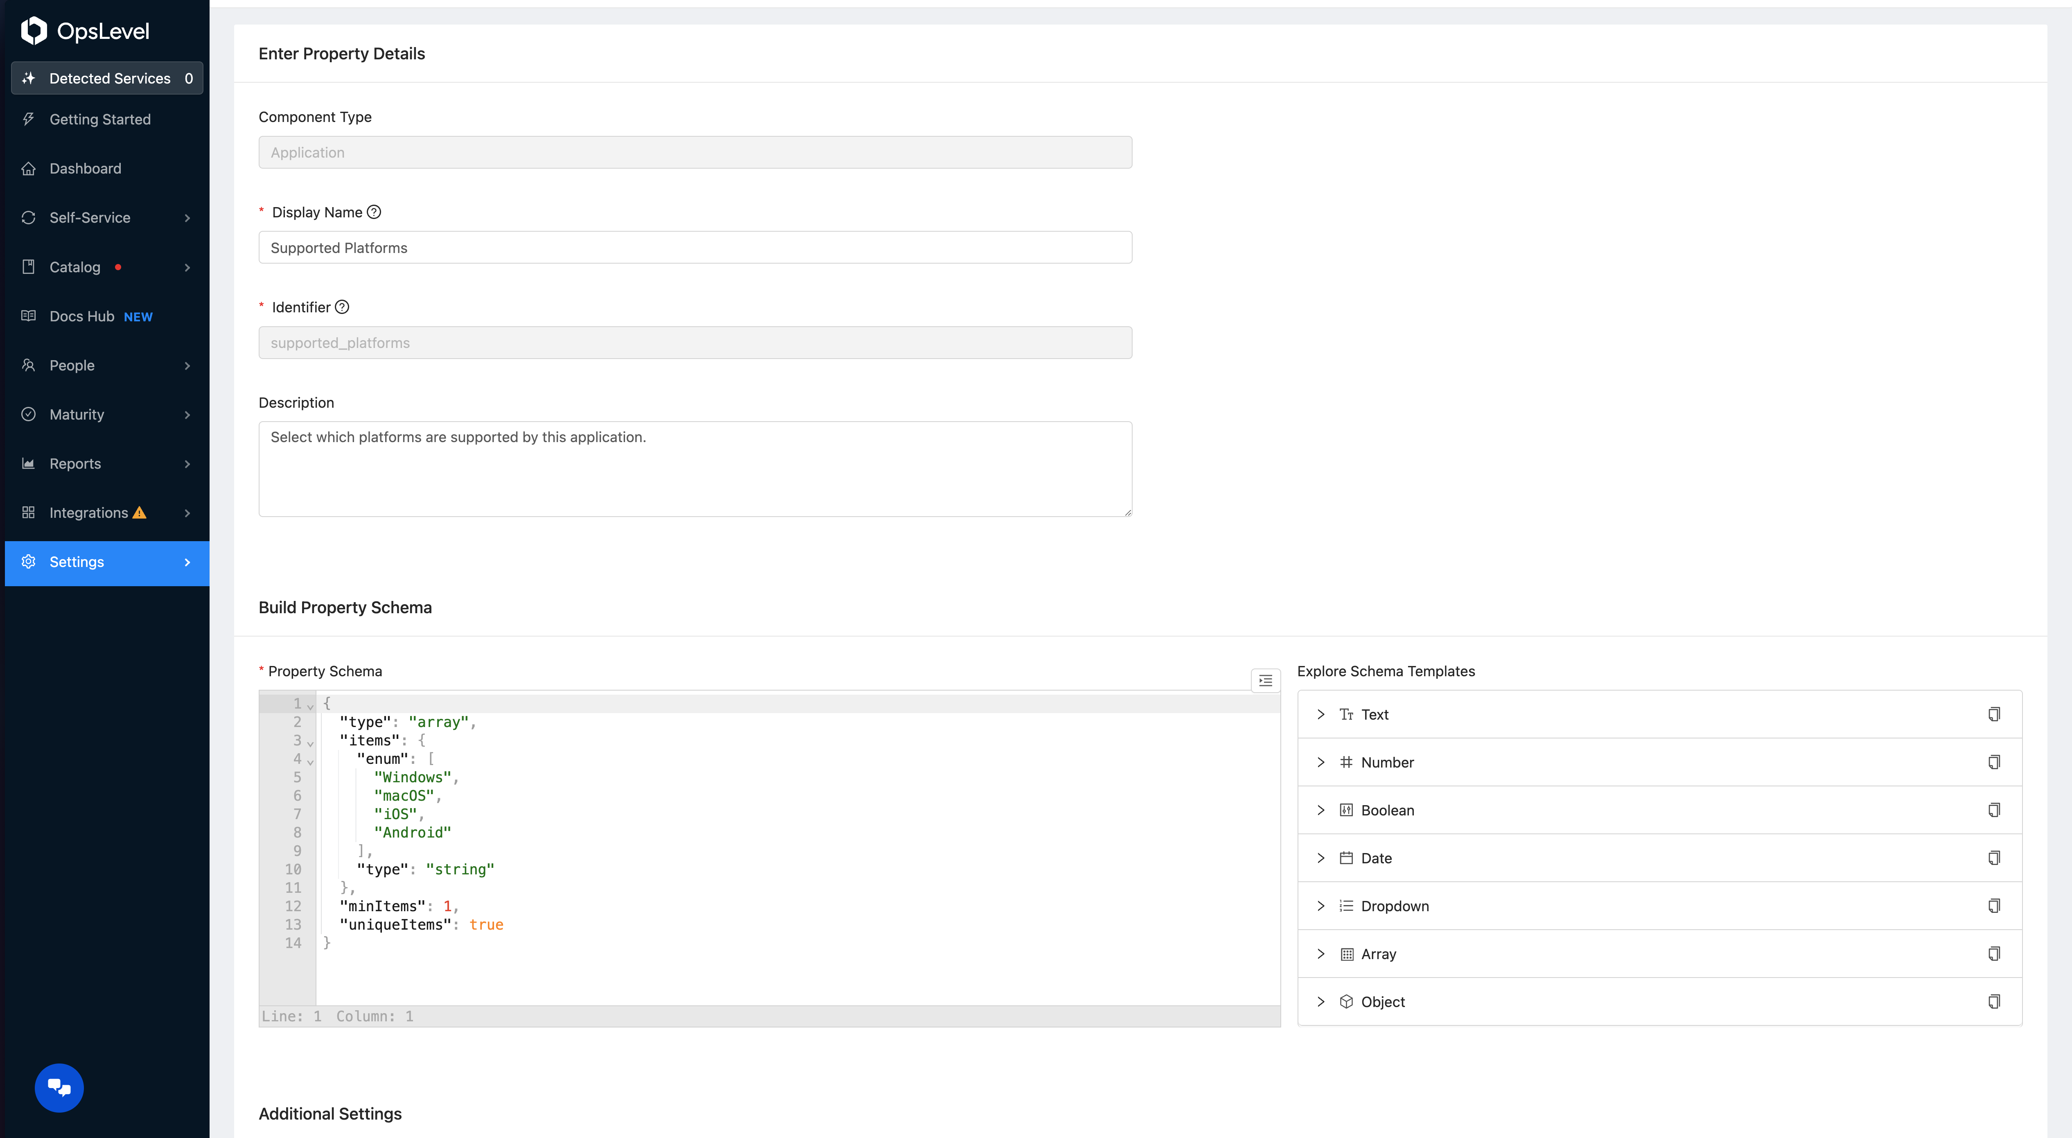Click the "Windows" enum value in schema
The height and width of the screenshot is (1138, 2072).
point(413,777)
